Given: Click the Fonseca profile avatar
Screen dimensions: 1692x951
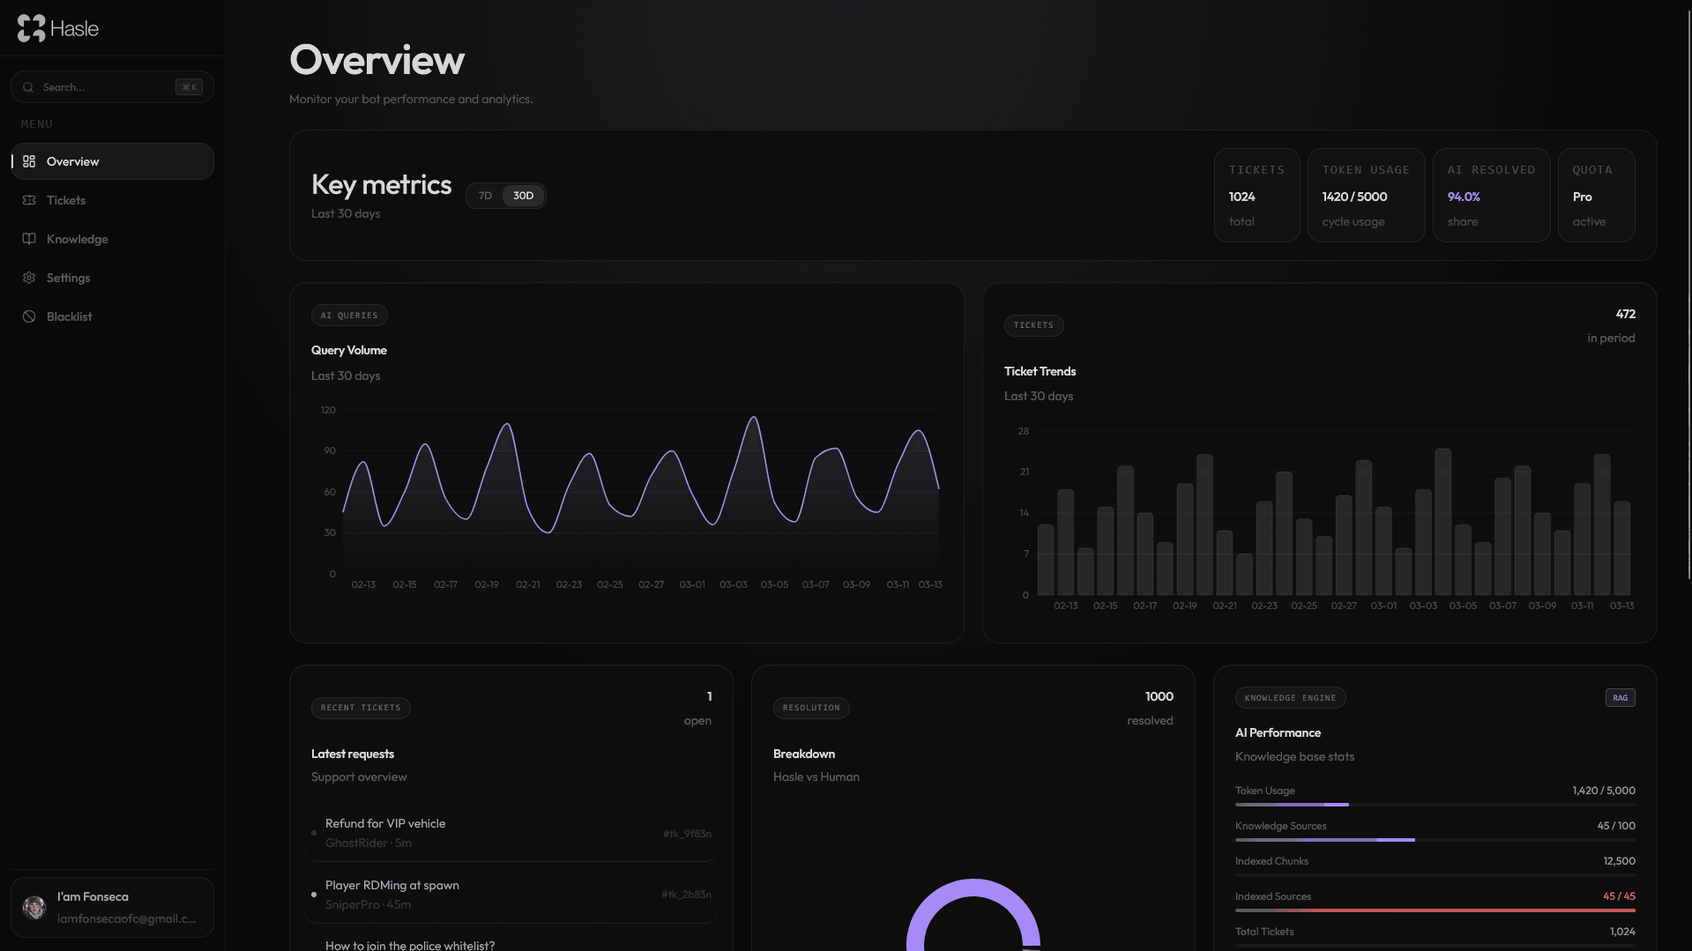Looking at the screenshot, I should [34, 907].
